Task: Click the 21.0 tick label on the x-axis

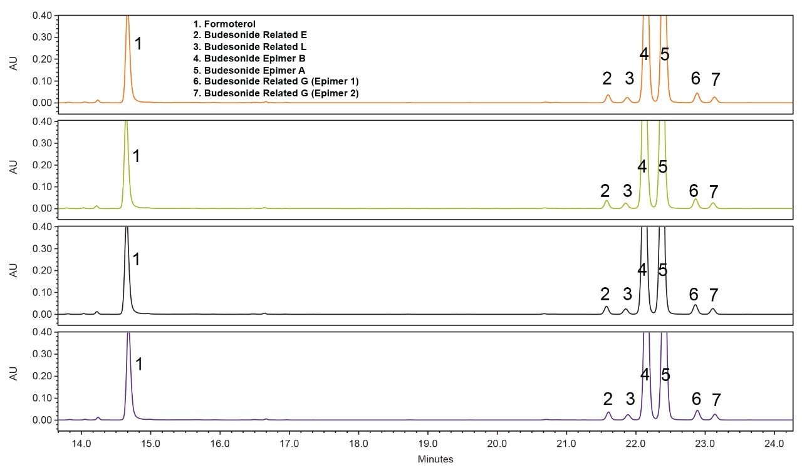Action: pos(566,443)
